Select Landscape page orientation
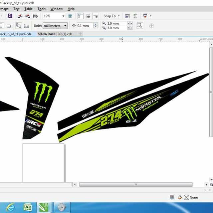The width and height of the screenshot is (213, 213). [x=9, y=26]
